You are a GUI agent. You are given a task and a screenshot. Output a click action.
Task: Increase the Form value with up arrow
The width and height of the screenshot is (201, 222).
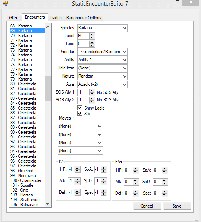click(x=92, y=42)
